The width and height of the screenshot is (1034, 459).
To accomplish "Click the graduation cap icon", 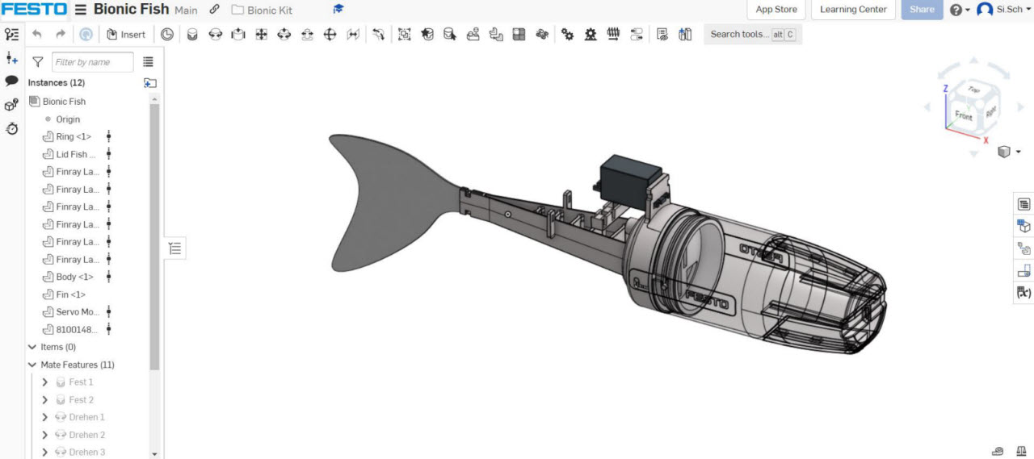I will point(338,10).
